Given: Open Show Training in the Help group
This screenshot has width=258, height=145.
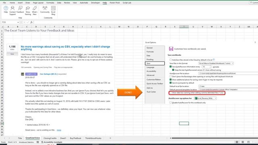Looking at the screenshot, I should [x=28, y=10].
